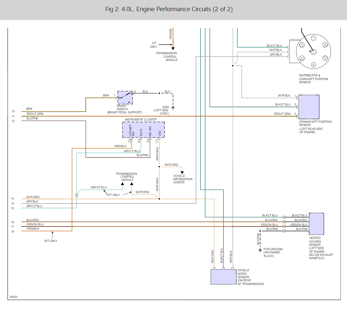347x309 pixels.
Task: Click the Vehicle Information Center arrowhead
Action: 182,173
